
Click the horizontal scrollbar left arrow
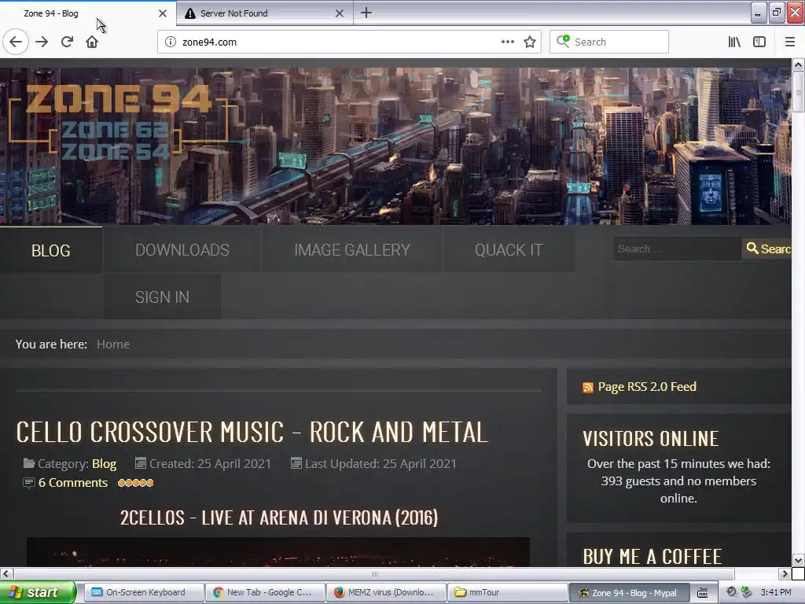click(x=6, y=573)
